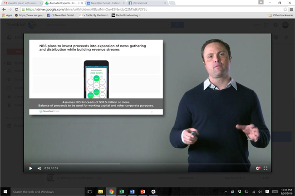The width and height of the screenshot is (295, 196).
Task: Enter fullscreen video mode
Action: pos(265,168)
